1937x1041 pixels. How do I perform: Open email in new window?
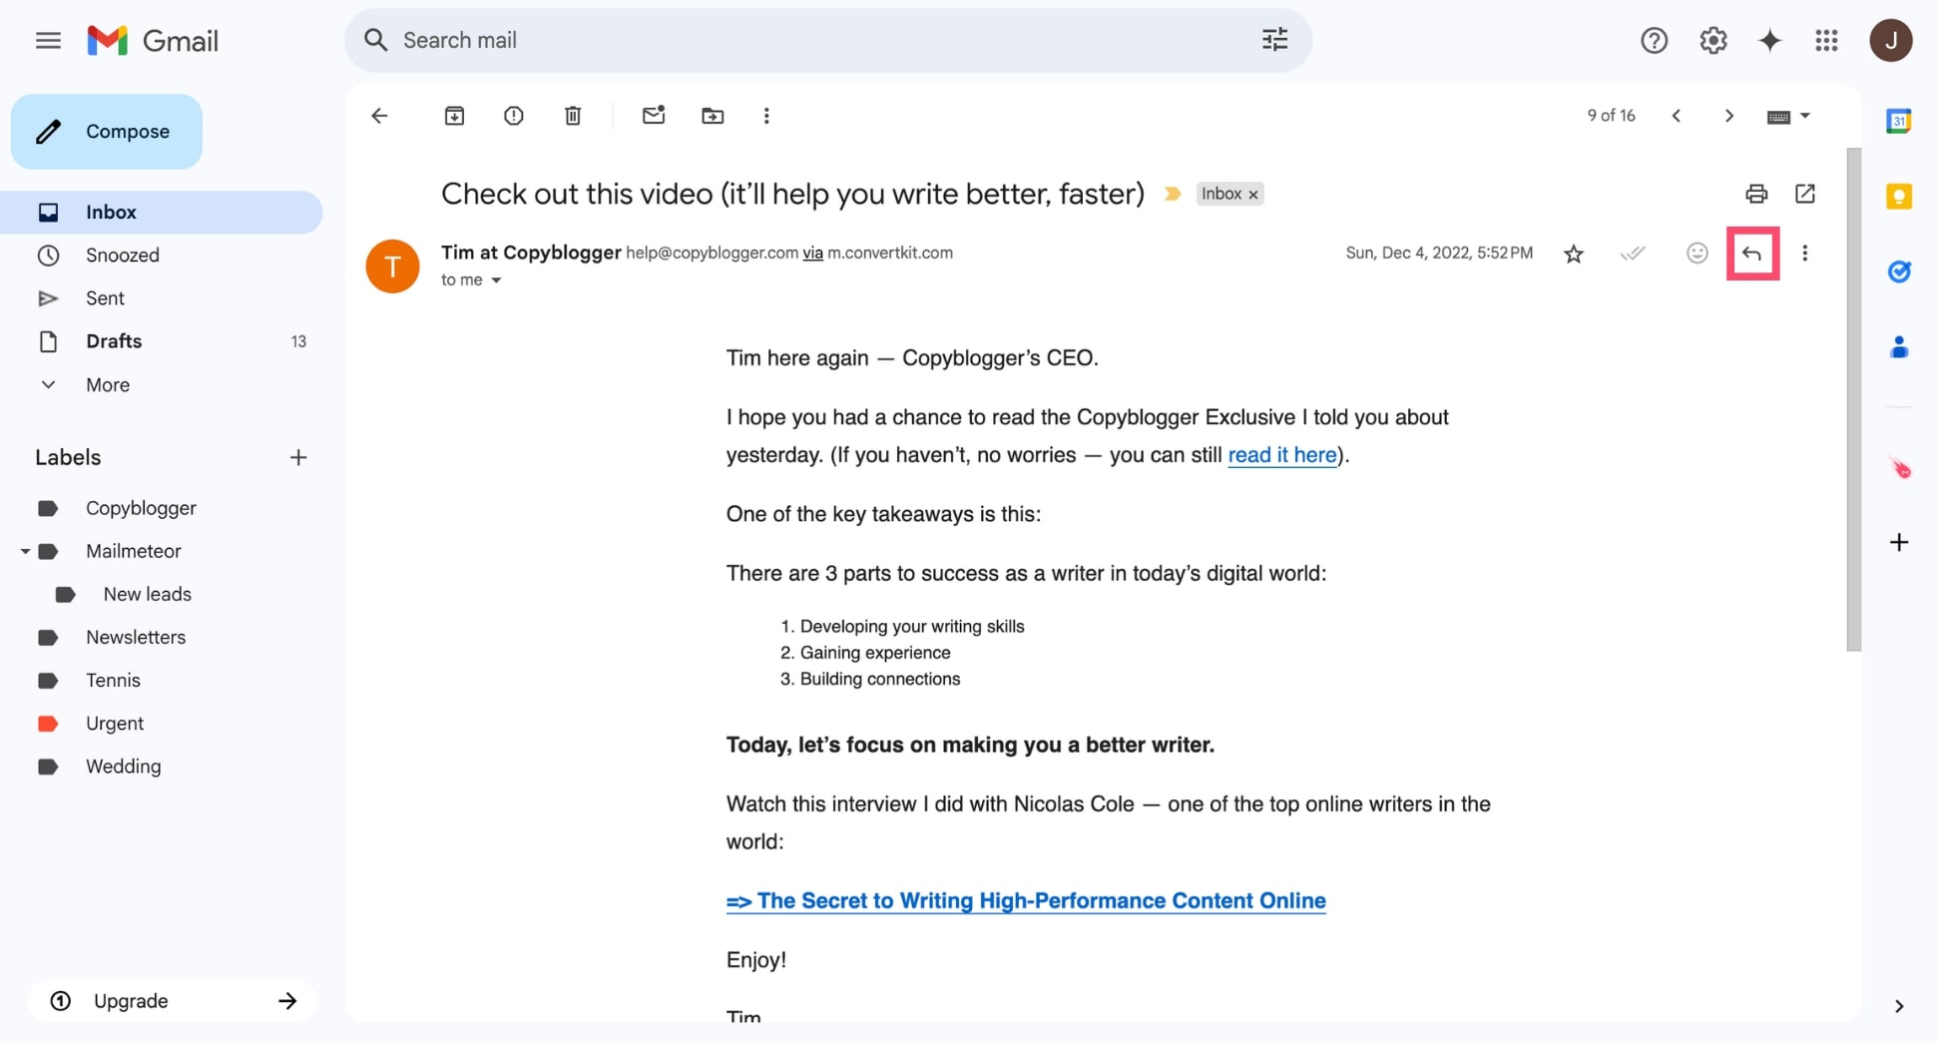coord(1804,194)
